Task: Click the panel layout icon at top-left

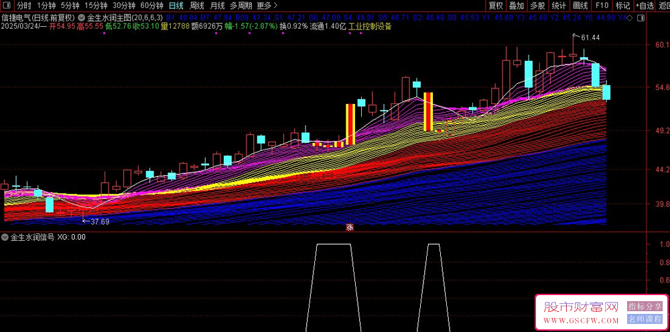Action: click(7, 5)
